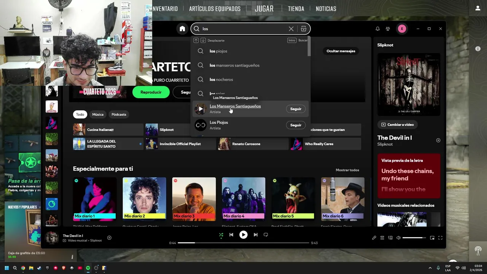Open Windows Start menu
487x274 pixels.
coord(6,268)
